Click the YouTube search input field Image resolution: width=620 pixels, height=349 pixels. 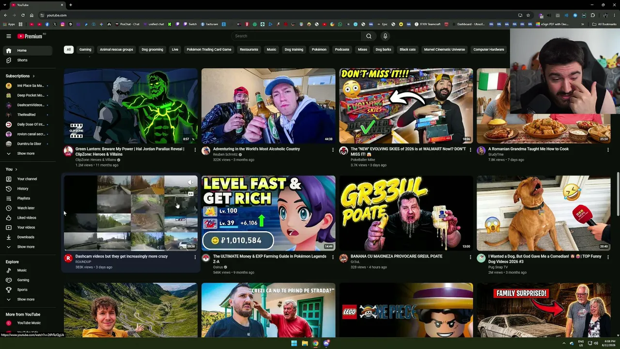(296, 36)
